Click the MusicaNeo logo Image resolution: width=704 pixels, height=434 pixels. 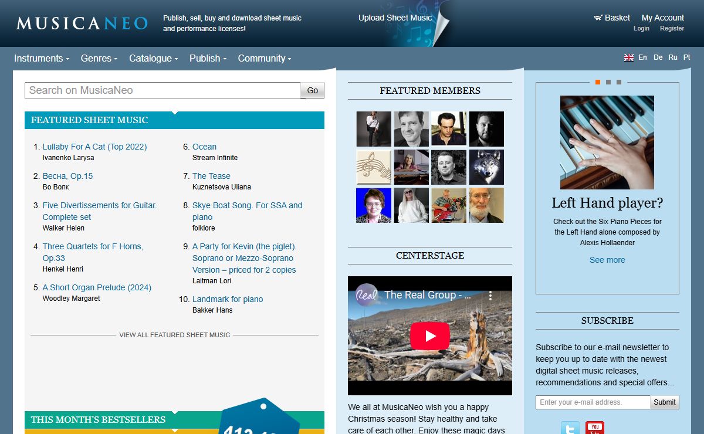pyautogui.click(x=82, y=23)
